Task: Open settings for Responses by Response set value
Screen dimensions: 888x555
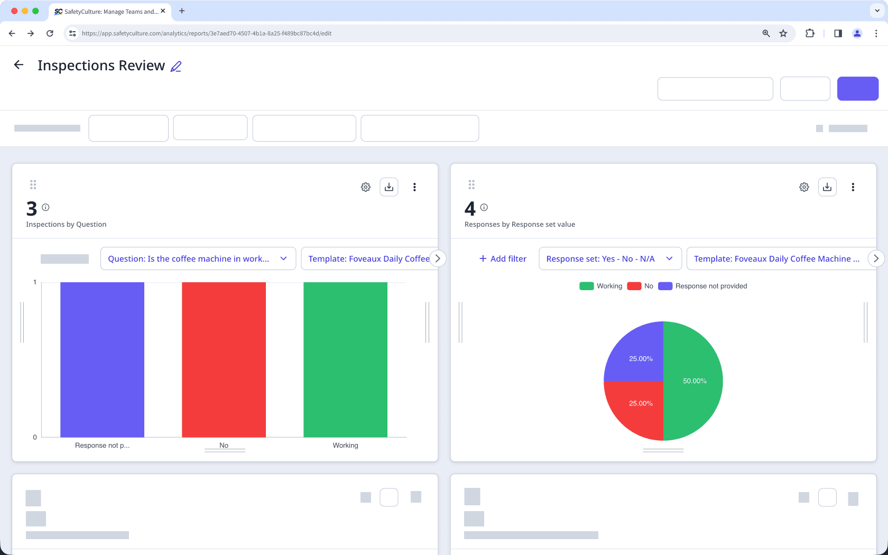Action: point(804,187)
